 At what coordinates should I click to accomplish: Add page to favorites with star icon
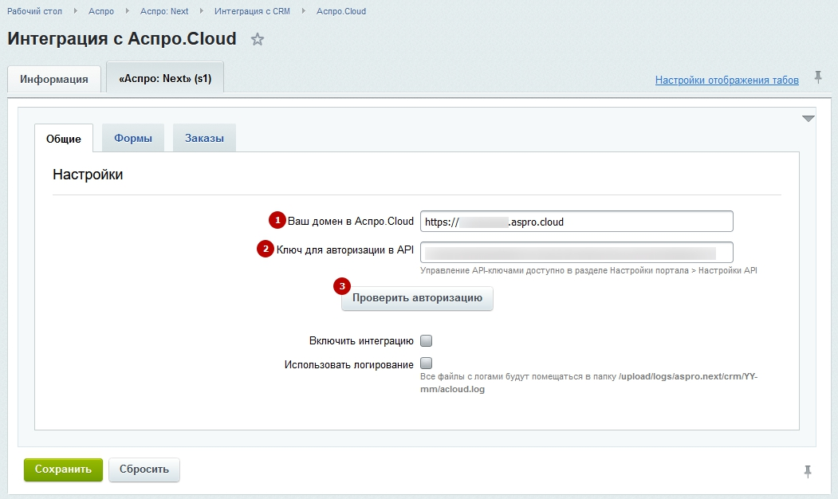[x=258, y=39]
